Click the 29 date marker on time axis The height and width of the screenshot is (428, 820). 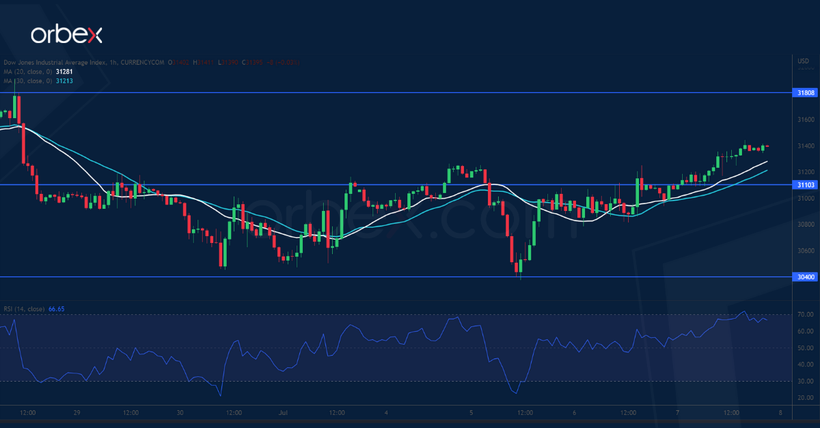pyautogui.click(x=77, y=413)
